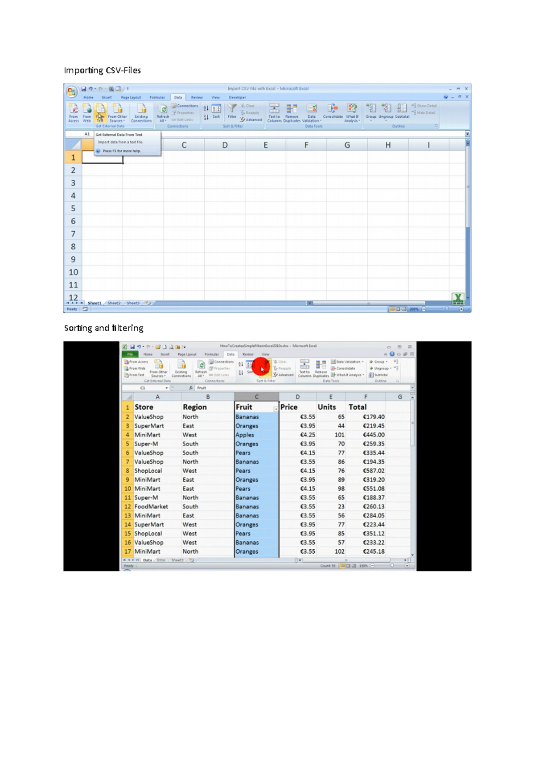Select Normal view button in Import CSV status bar
The width and height of the screenshot is (535, 757).
pos(392,309)
